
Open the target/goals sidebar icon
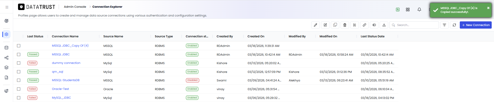pos(6,21)
